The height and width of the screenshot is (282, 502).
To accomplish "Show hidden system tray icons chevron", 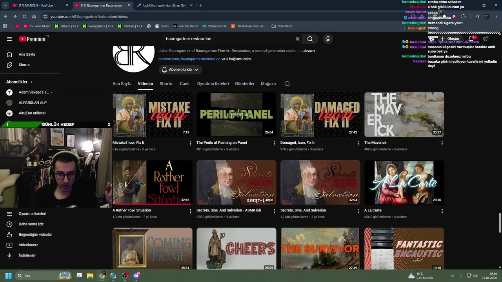I will (x=452, y=276).
